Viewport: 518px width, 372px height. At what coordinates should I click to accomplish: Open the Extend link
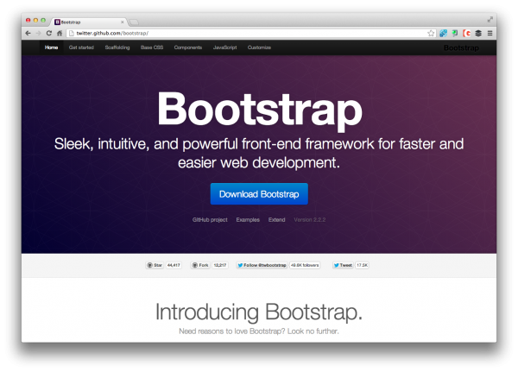(276, 220)
